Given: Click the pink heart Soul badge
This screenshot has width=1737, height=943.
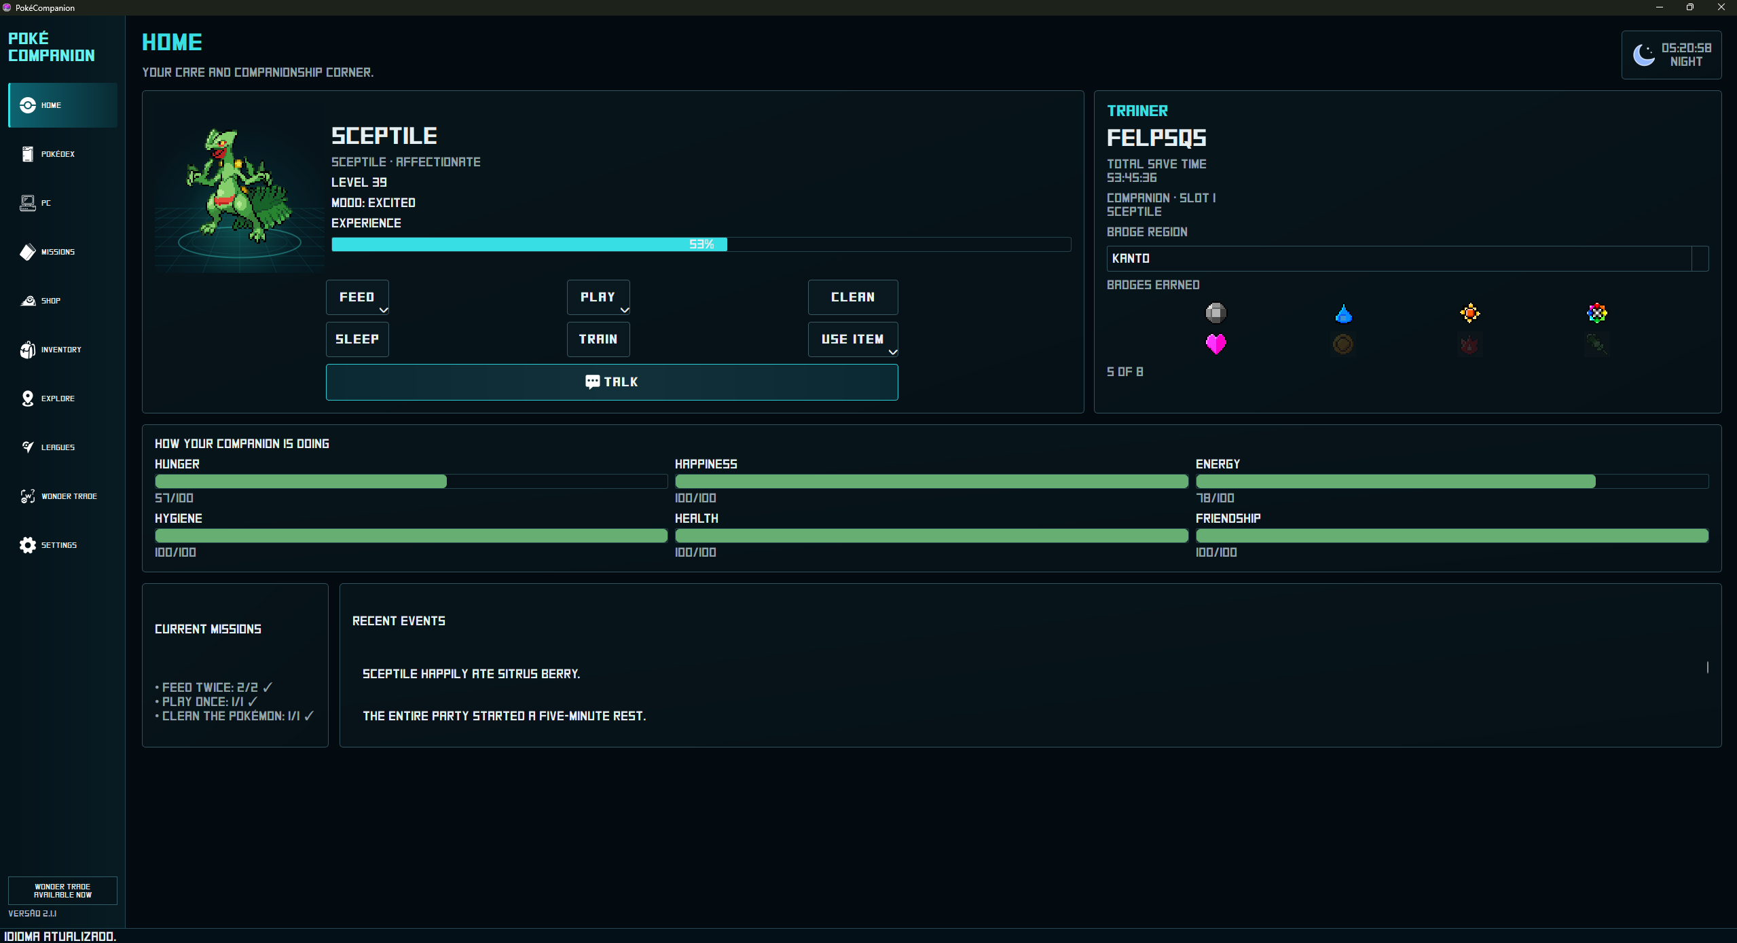Looking at the screenshot, I should 1216,344.
